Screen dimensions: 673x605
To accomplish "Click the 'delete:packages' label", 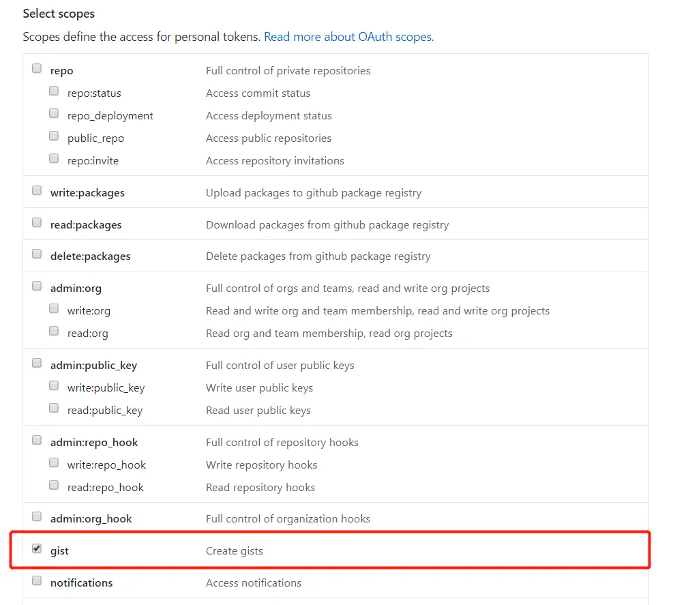I will click(x=90, y=256).
